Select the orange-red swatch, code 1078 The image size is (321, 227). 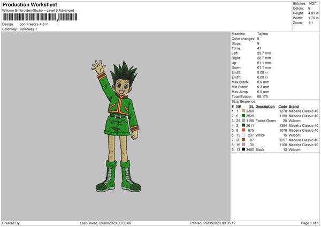pyautogui.click(x=243, y=130)
